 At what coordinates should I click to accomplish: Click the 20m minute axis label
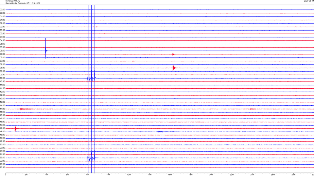[211, 175]
